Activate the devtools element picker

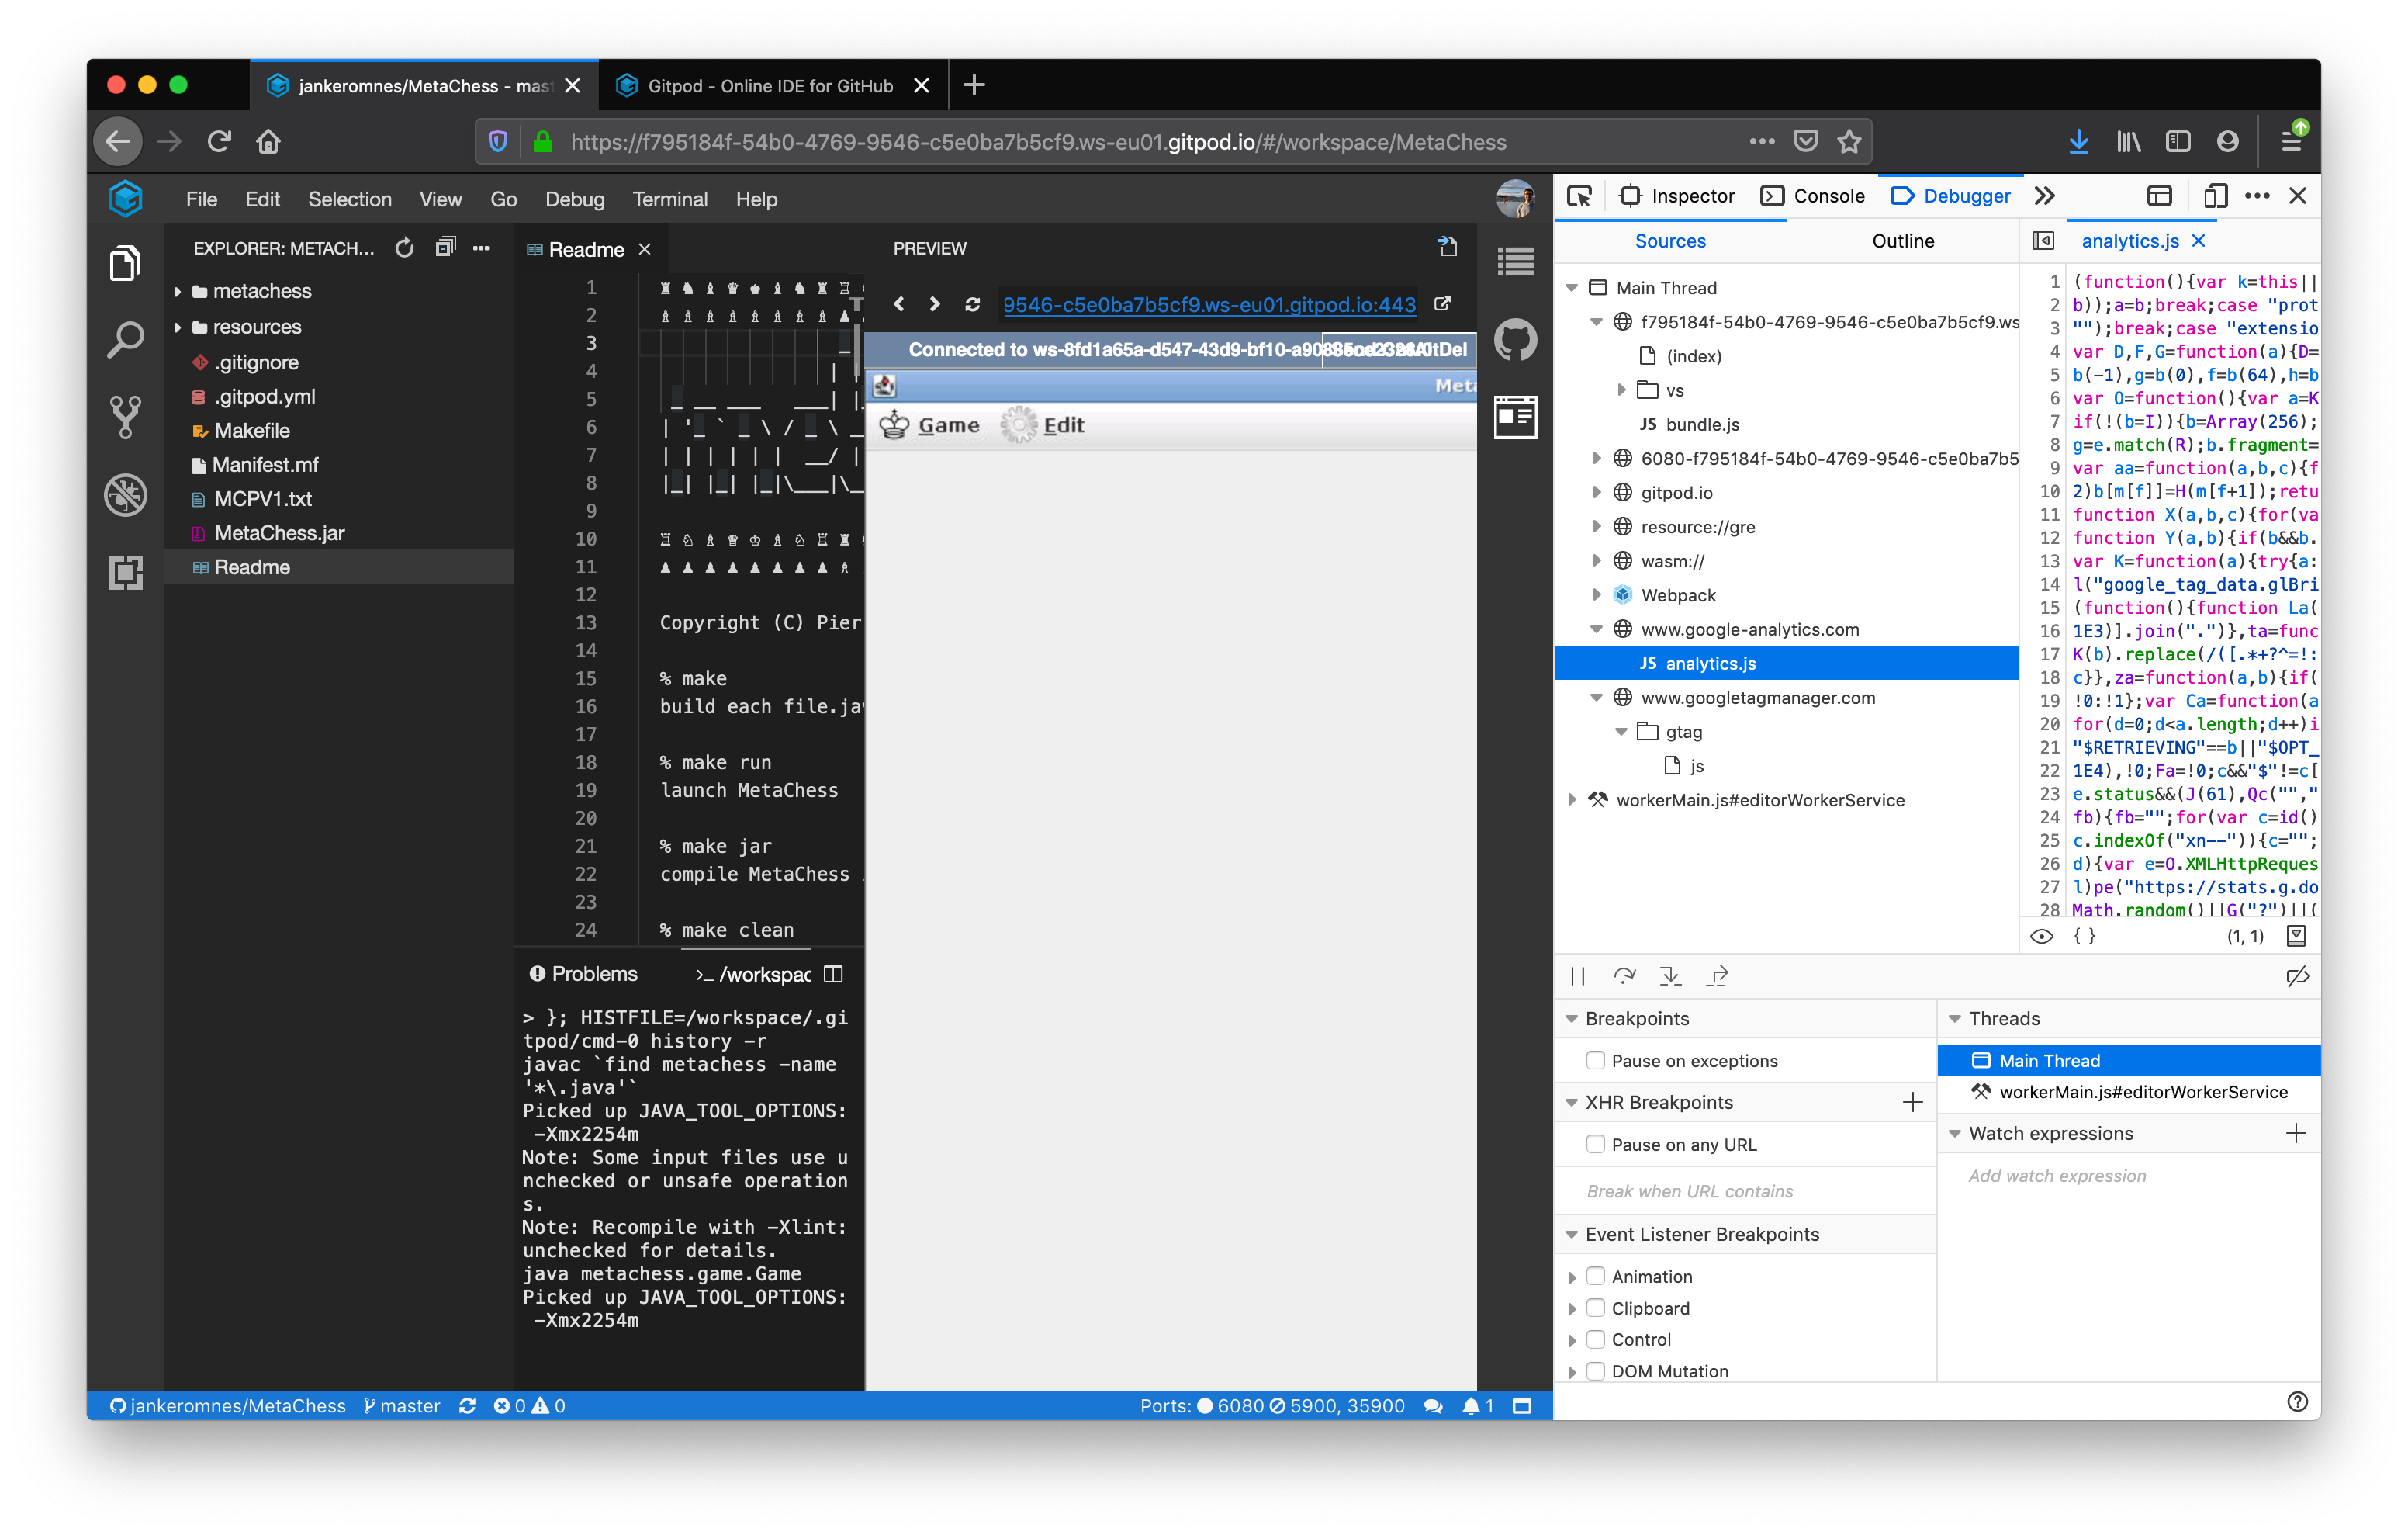tap(1579, 196)
